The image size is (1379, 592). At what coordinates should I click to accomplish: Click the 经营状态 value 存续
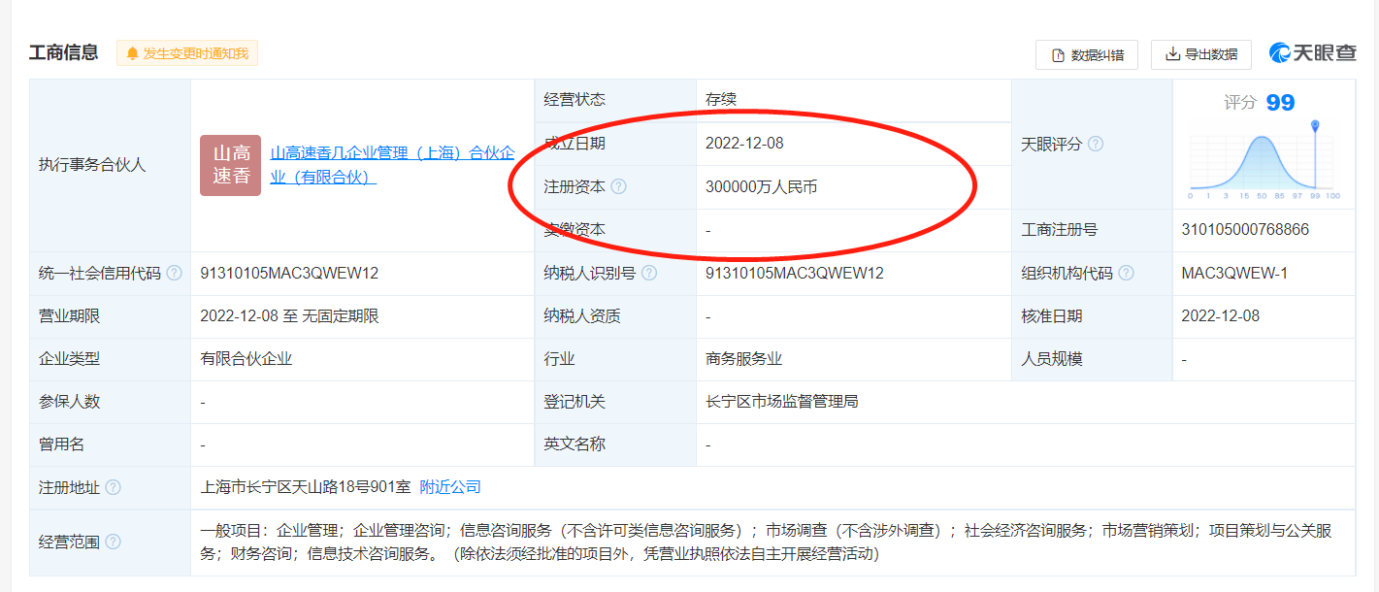(x=721, y=99)
